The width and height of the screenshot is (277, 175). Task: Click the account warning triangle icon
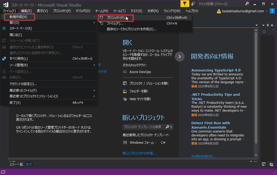point(219,11)
